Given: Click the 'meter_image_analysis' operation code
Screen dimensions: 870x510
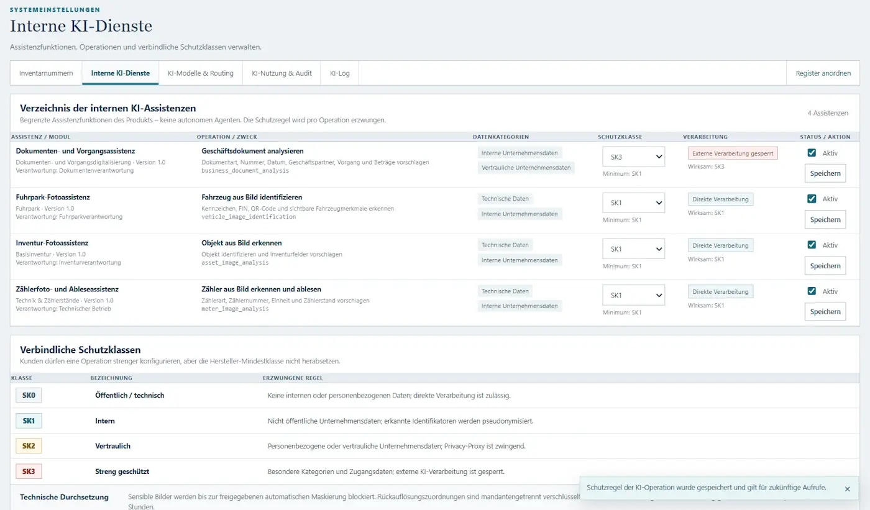Looking at the screenshot, I should point(235,309).
